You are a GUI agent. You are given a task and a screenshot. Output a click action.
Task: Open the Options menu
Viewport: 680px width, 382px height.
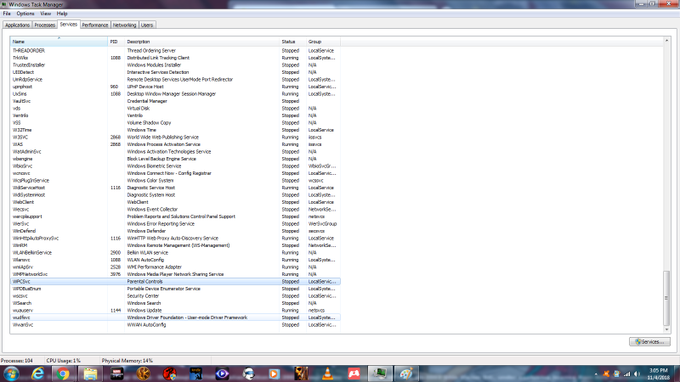(x=25, y=14)
